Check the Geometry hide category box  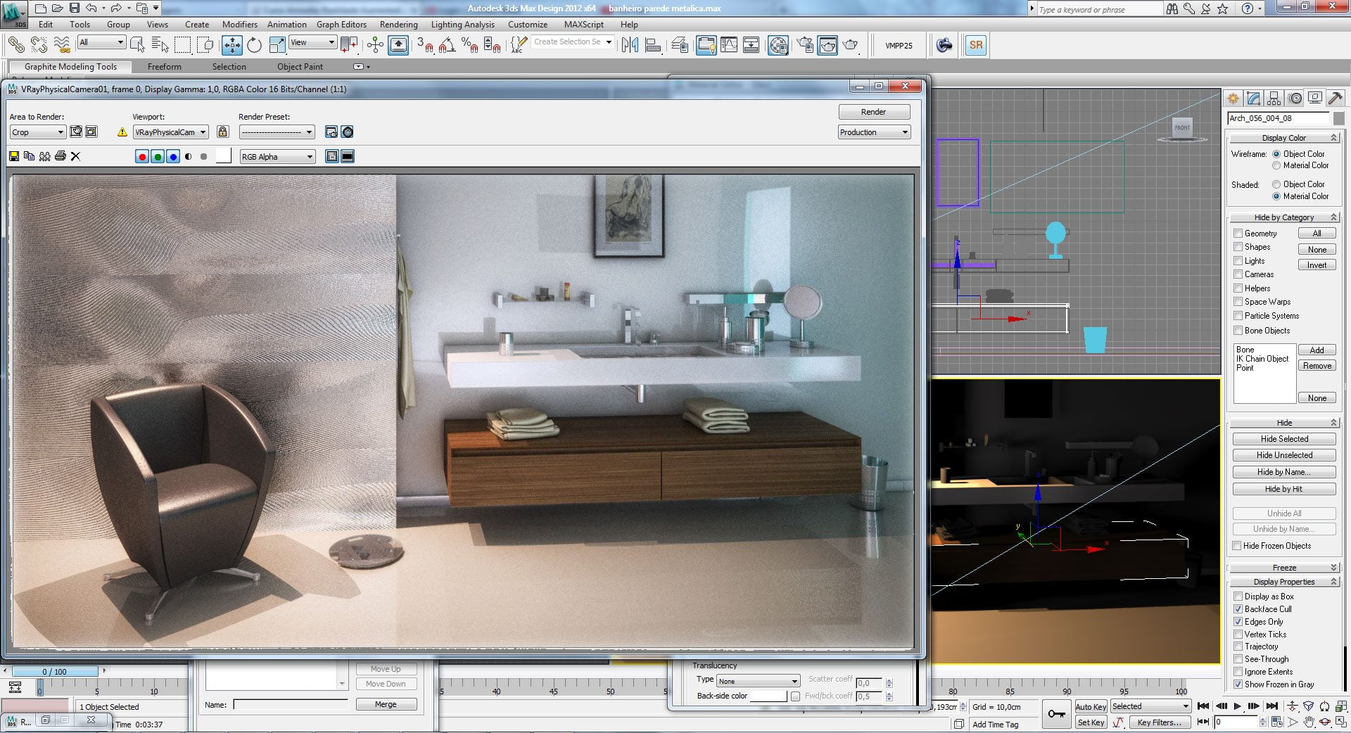click(x=1238, y=234)
